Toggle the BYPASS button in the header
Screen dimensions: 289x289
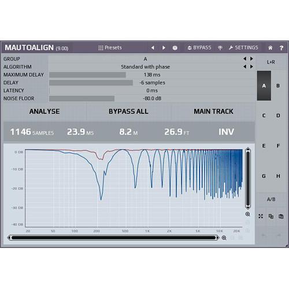click(x=199, y=47)
